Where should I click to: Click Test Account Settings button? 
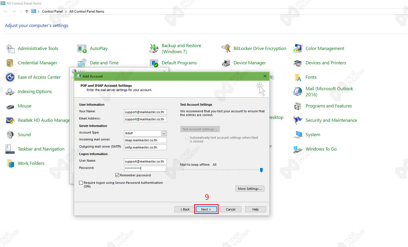pyautogui.click(x=200, y=129)
